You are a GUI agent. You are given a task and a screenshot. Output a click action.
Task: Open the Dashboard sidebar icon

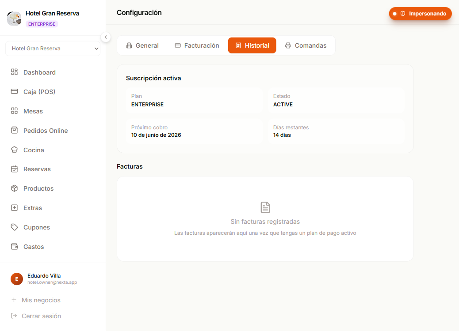(x=14, y=72)
